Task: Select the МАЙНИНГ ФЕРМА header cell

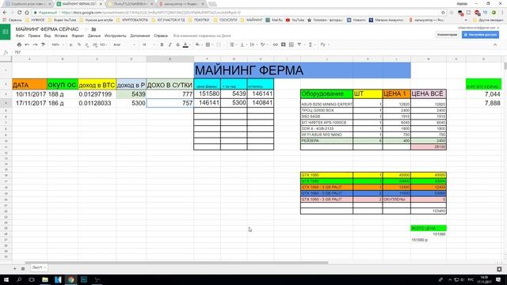Action: point(303,70)
